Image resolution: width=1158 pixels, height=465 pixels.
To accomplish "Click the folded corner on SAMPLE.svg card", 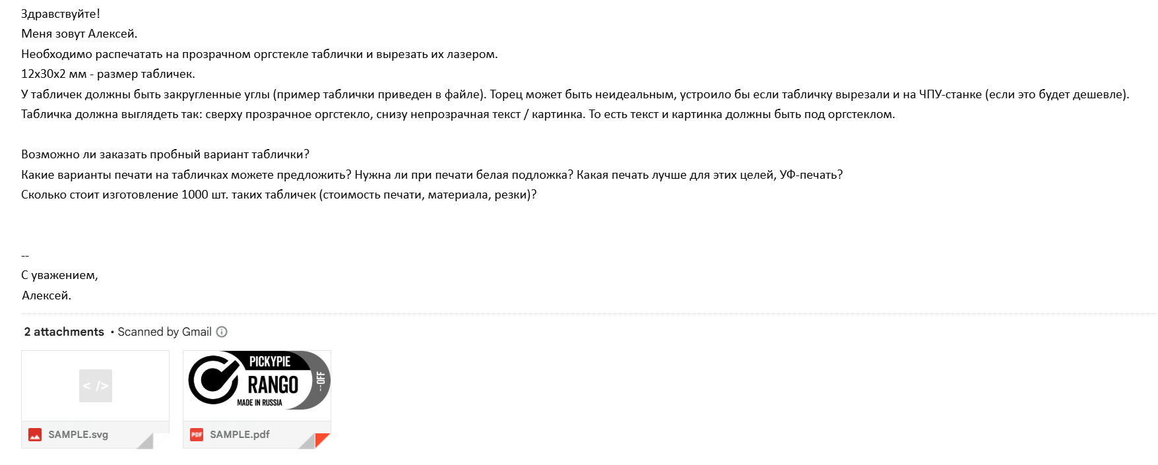I will pos(146,441).
